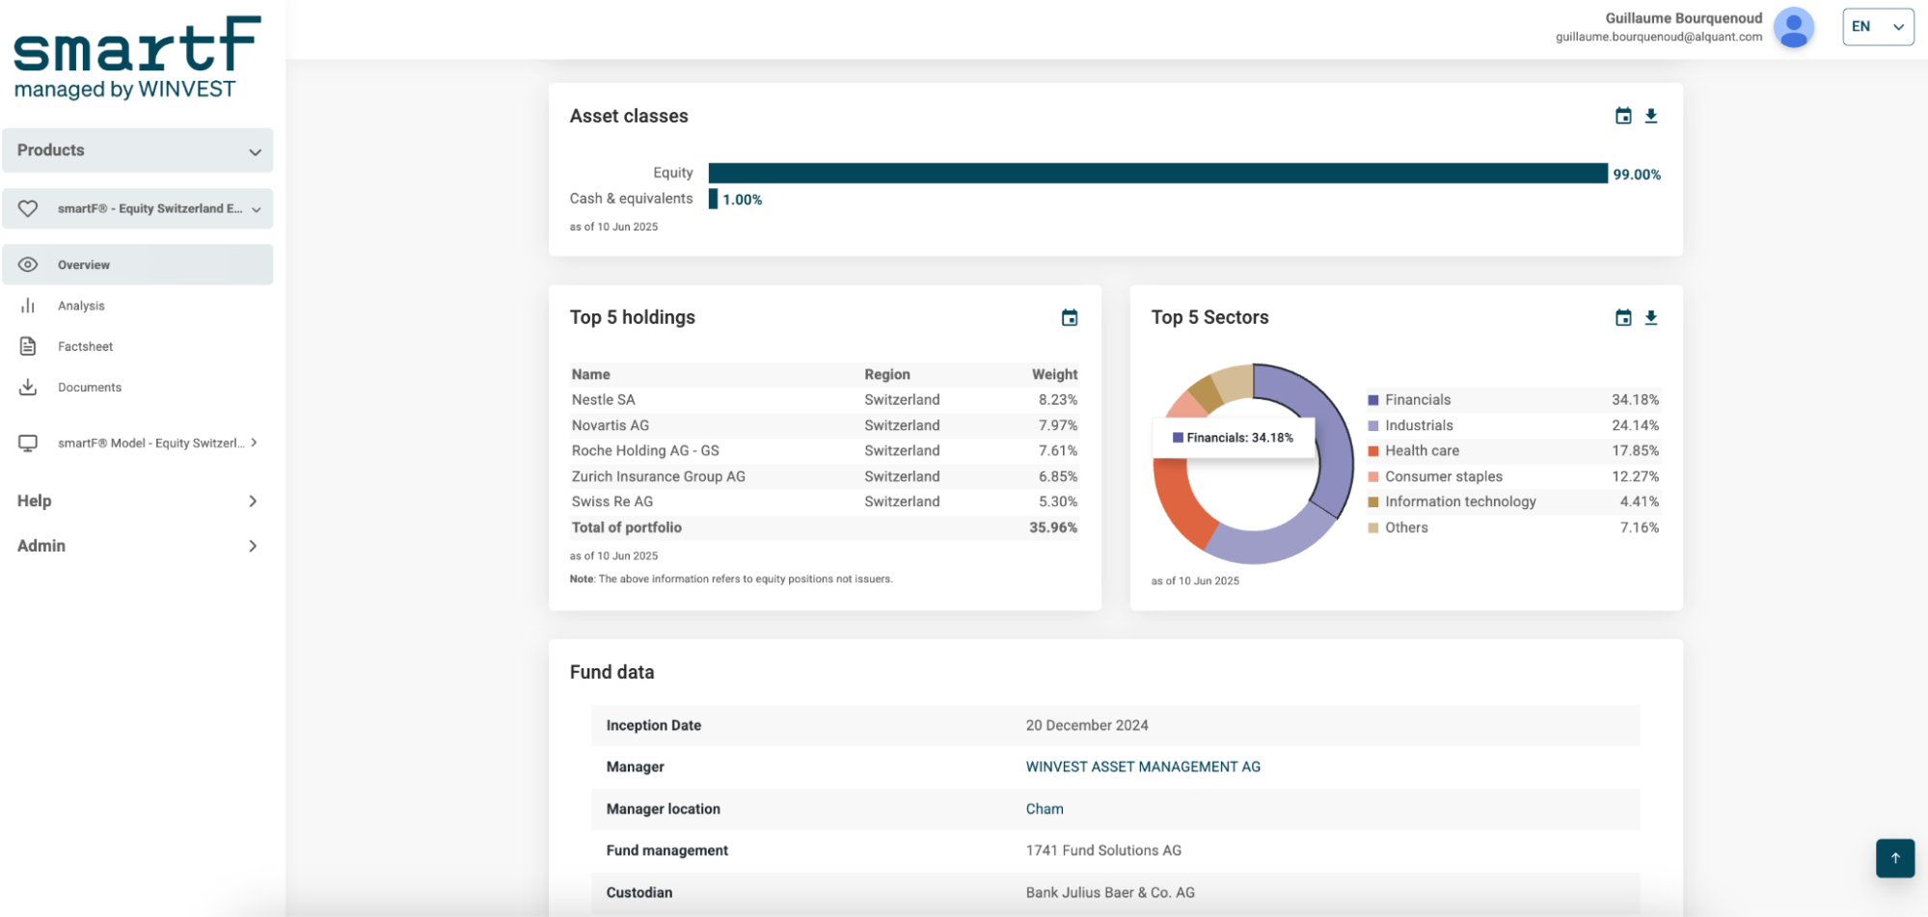Open the EN language dropdown
This screenshot has width=1928, height=917.
[x=1878, y=27]
